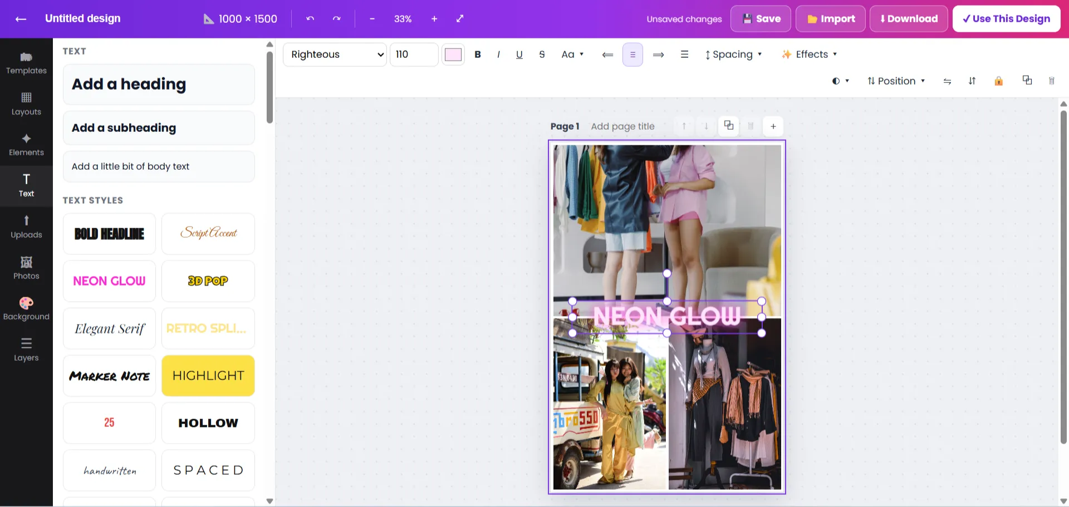Image resolution: width=1069 pixels, height=507 pixels.
Task: Go back using the left arrow
Action: pyautogui.click(x=21, y=19)
